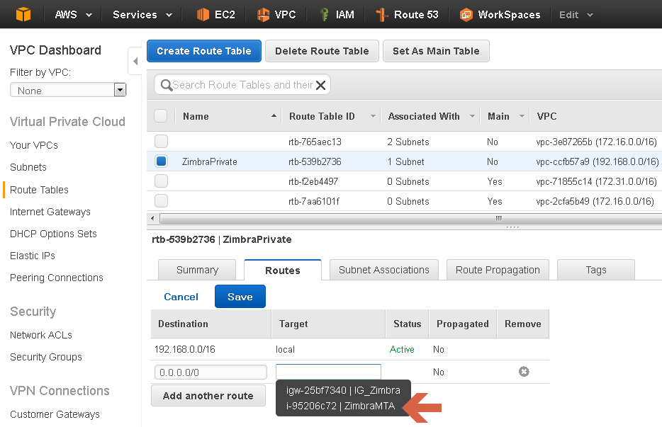
Task: Click the horizontal scrollbar left arrow
Action: point(152,219)
